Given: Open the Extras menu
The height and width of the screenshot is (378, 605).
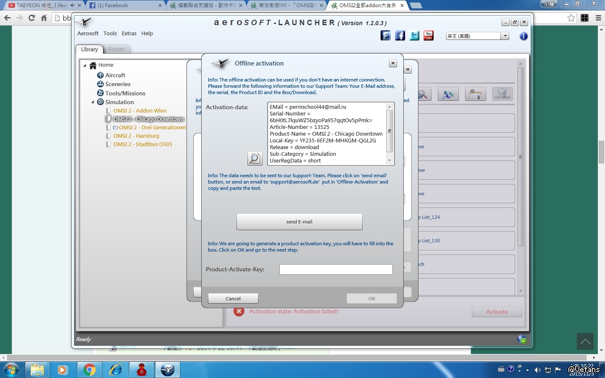Looking at the screenshot, I should [129, 34].
